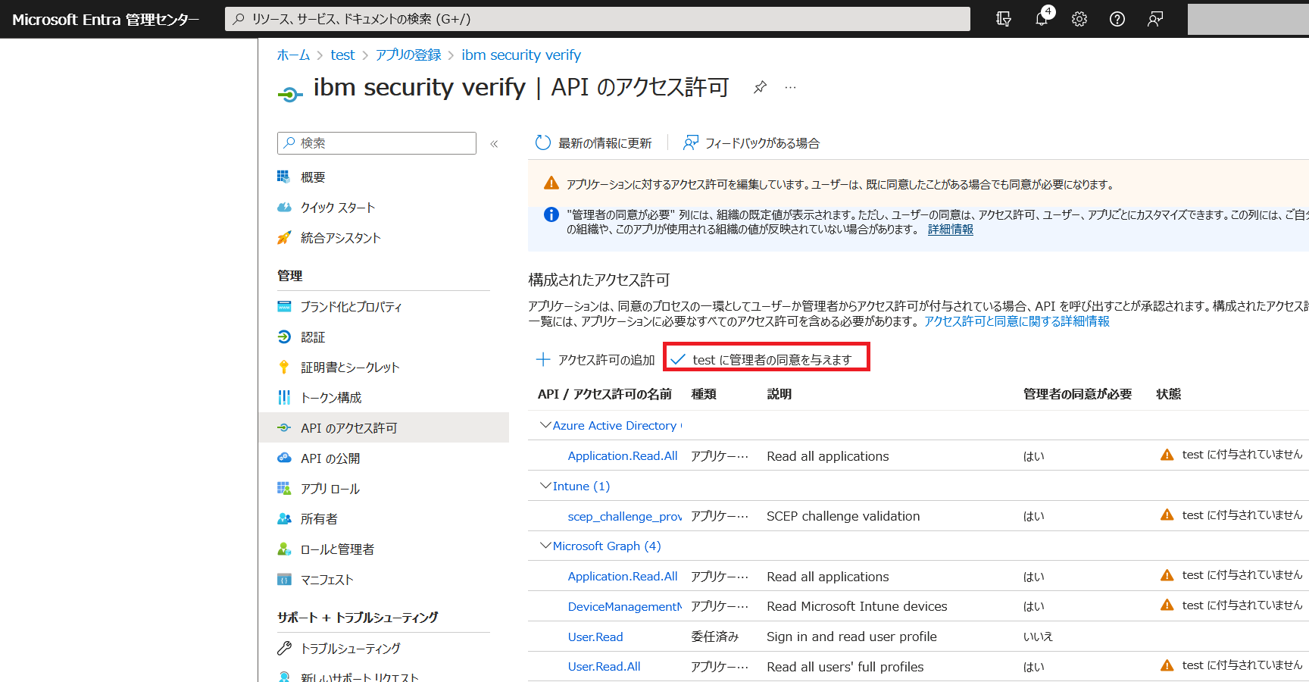Viewport: 1309px width, 682px height.
Task: Click the 状態 column header
Action: pyautogui.click(x=1168, y=394)
